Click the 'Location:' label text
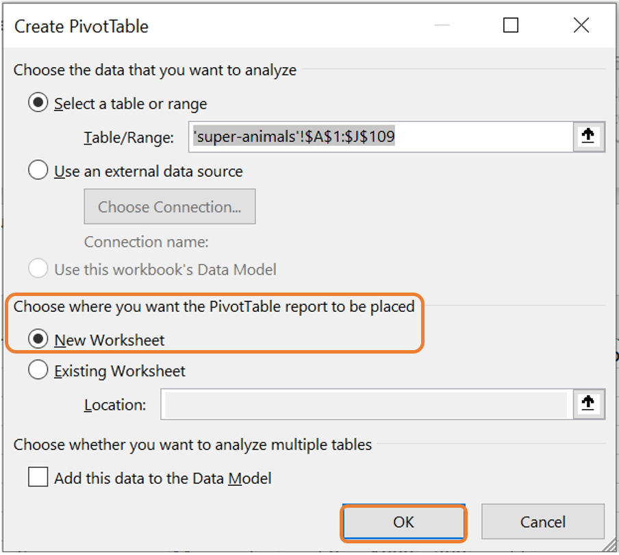This screenshot has width=619, height=555. click(115, 405)
